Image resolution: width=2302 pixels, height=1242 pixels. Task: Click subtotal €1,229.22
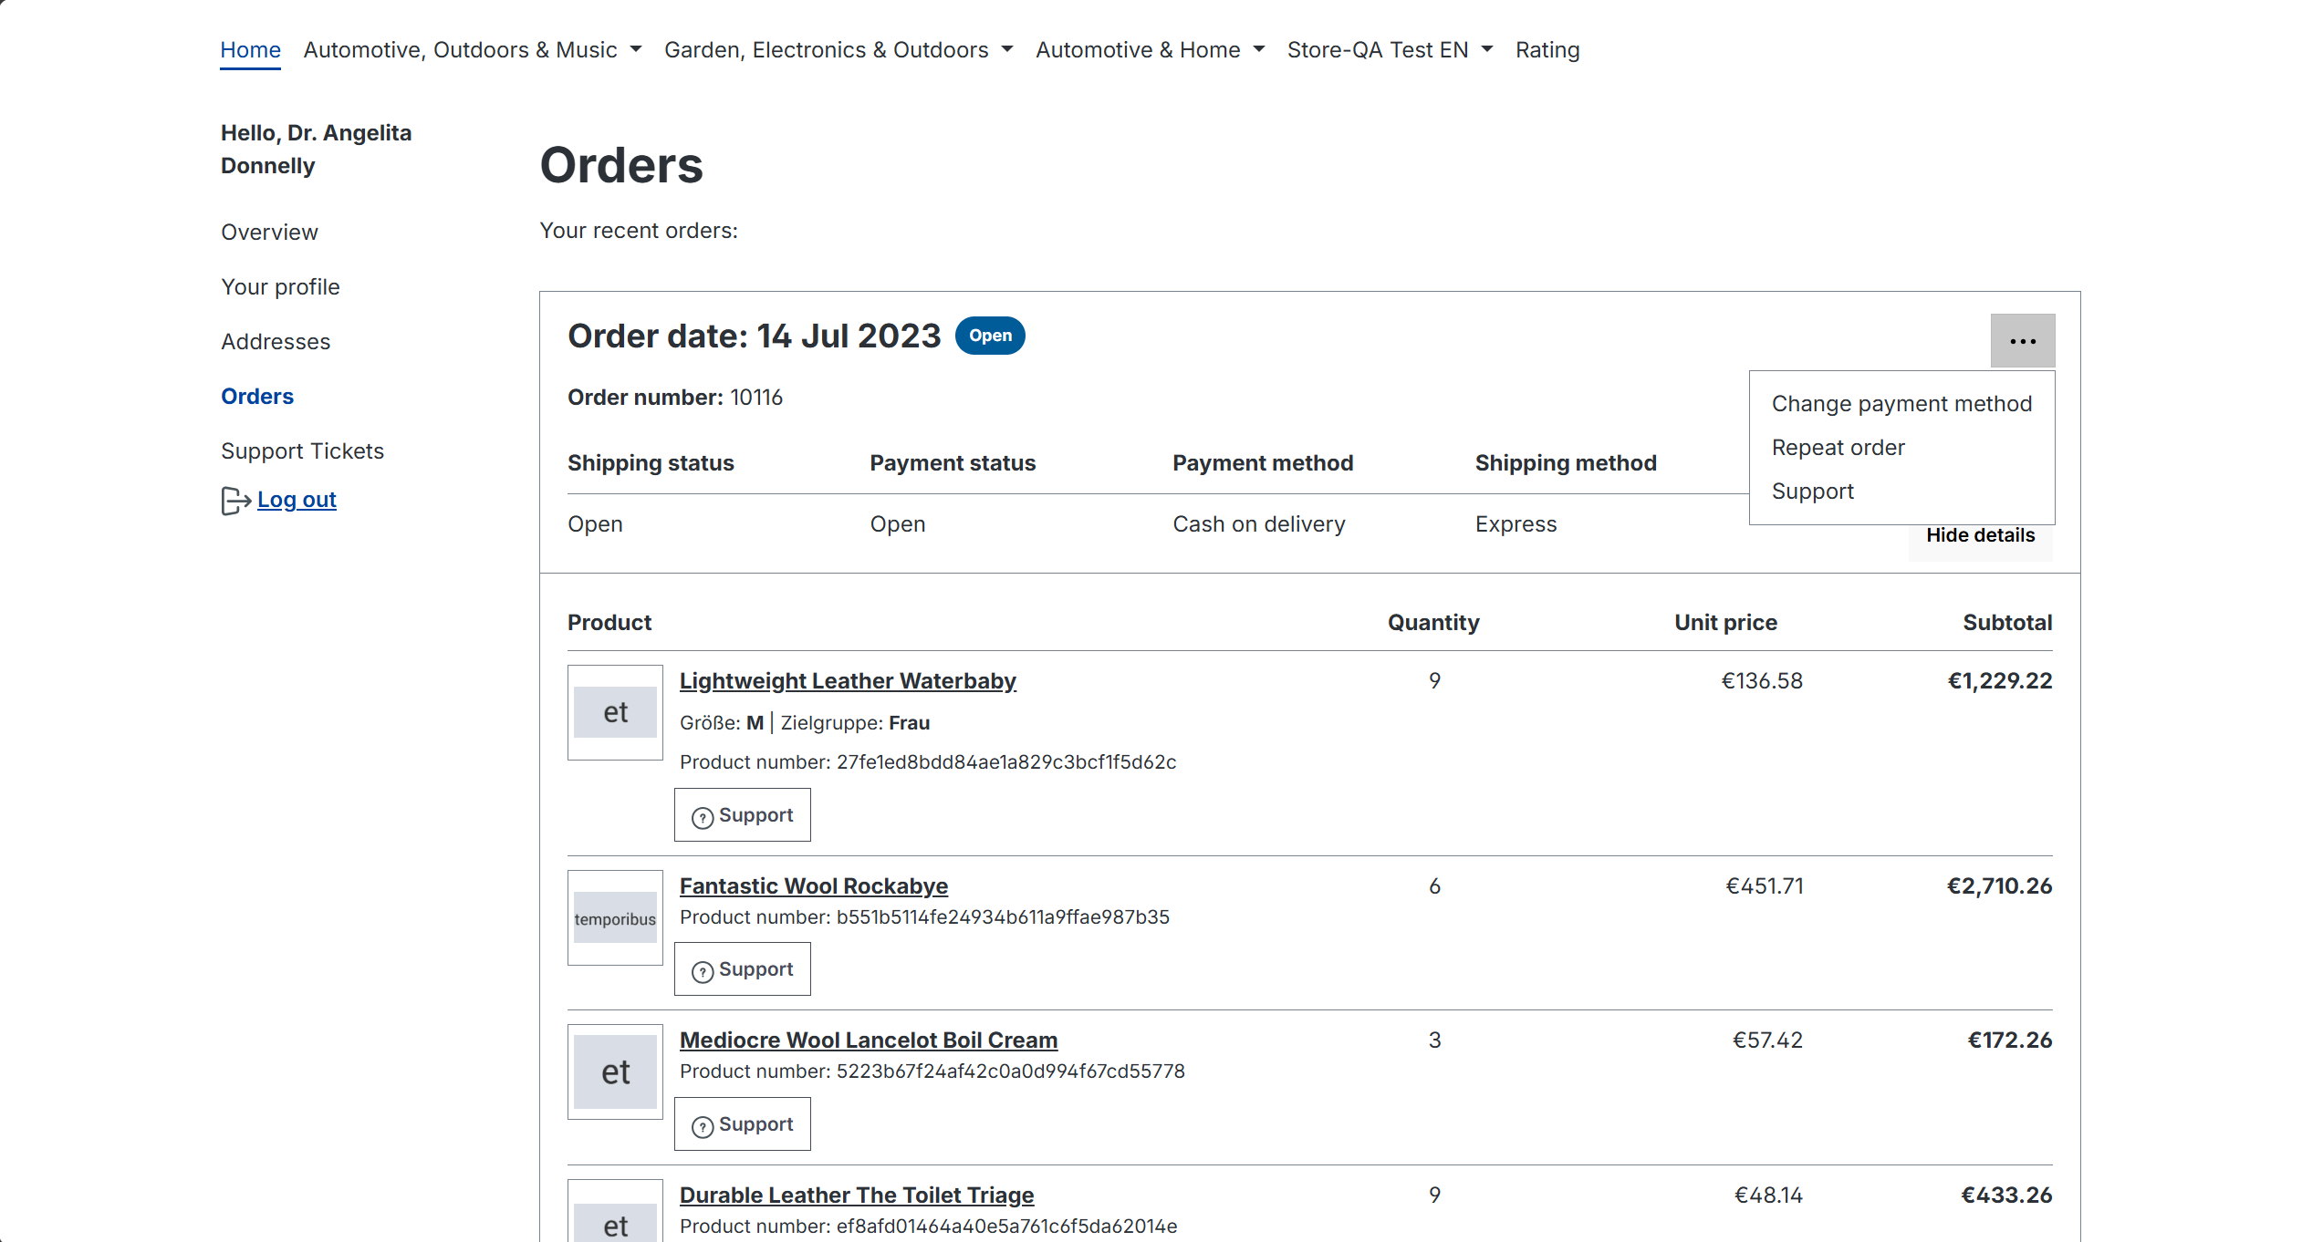2000,681
